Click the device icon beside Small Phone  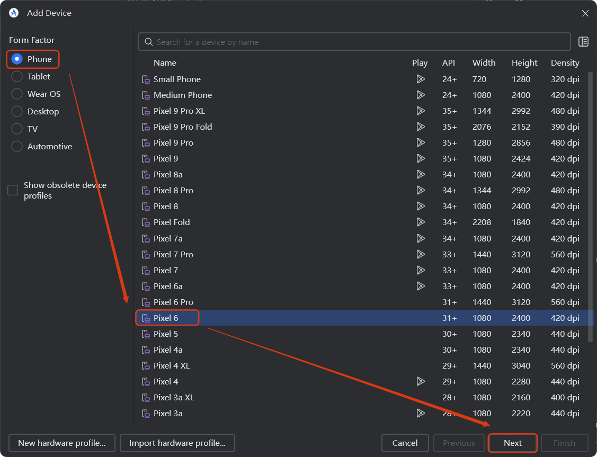(146, 79)
